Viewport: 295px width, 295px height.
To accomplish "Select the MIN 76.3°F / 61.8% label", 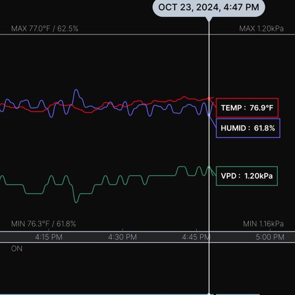I will point(44,224).
